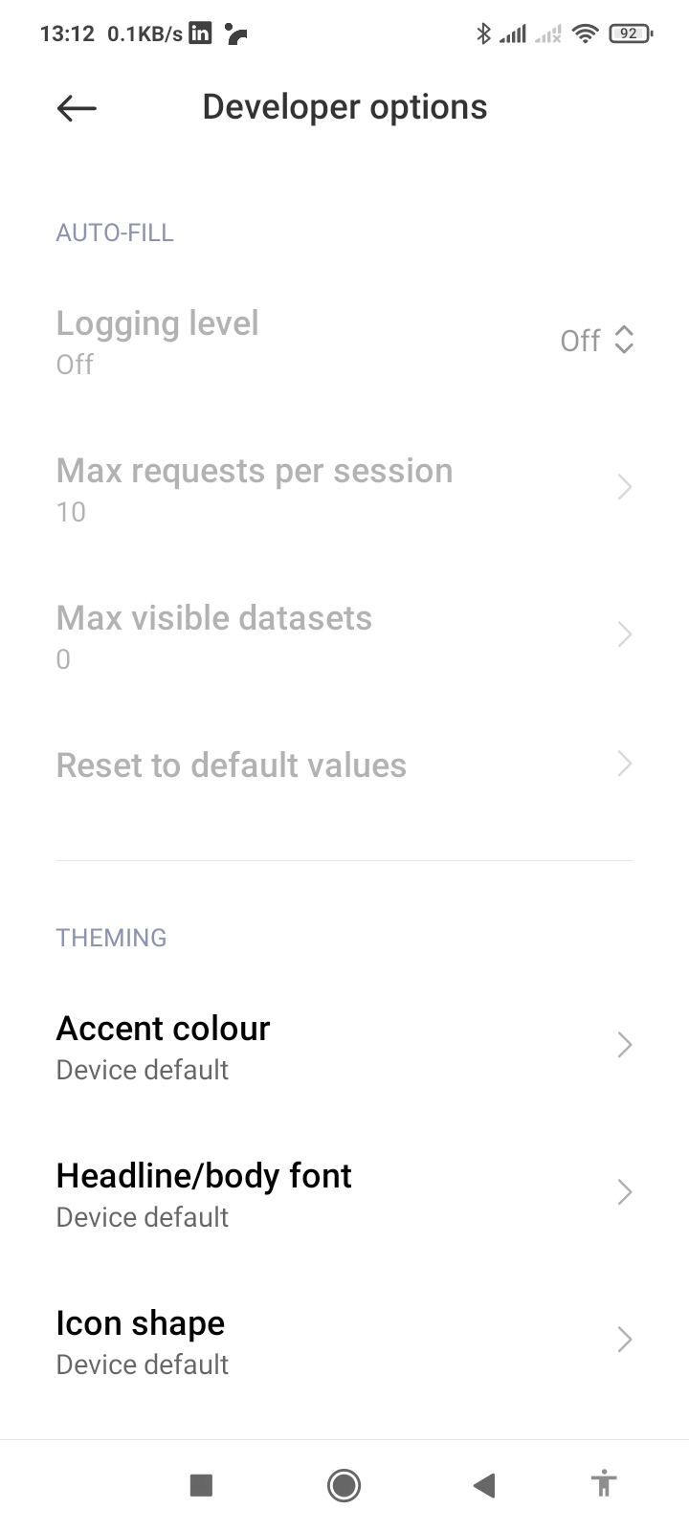Tap the LinkedIn notification icon
Viewport: 689px width, 1531px height.
click(200, 33)
